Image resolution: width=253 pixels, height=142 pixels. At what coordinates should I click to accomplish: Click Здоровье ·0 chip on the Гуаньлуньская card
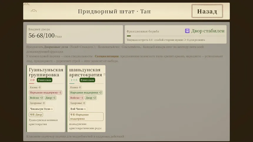[x=37, y=103]
